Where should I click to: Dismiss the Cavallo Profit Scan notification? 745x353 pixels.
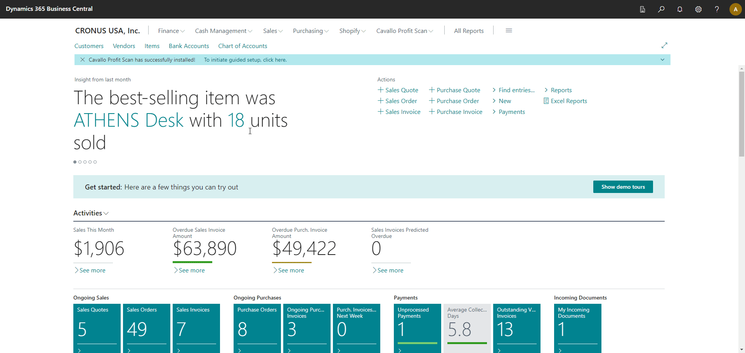[83, 60]
